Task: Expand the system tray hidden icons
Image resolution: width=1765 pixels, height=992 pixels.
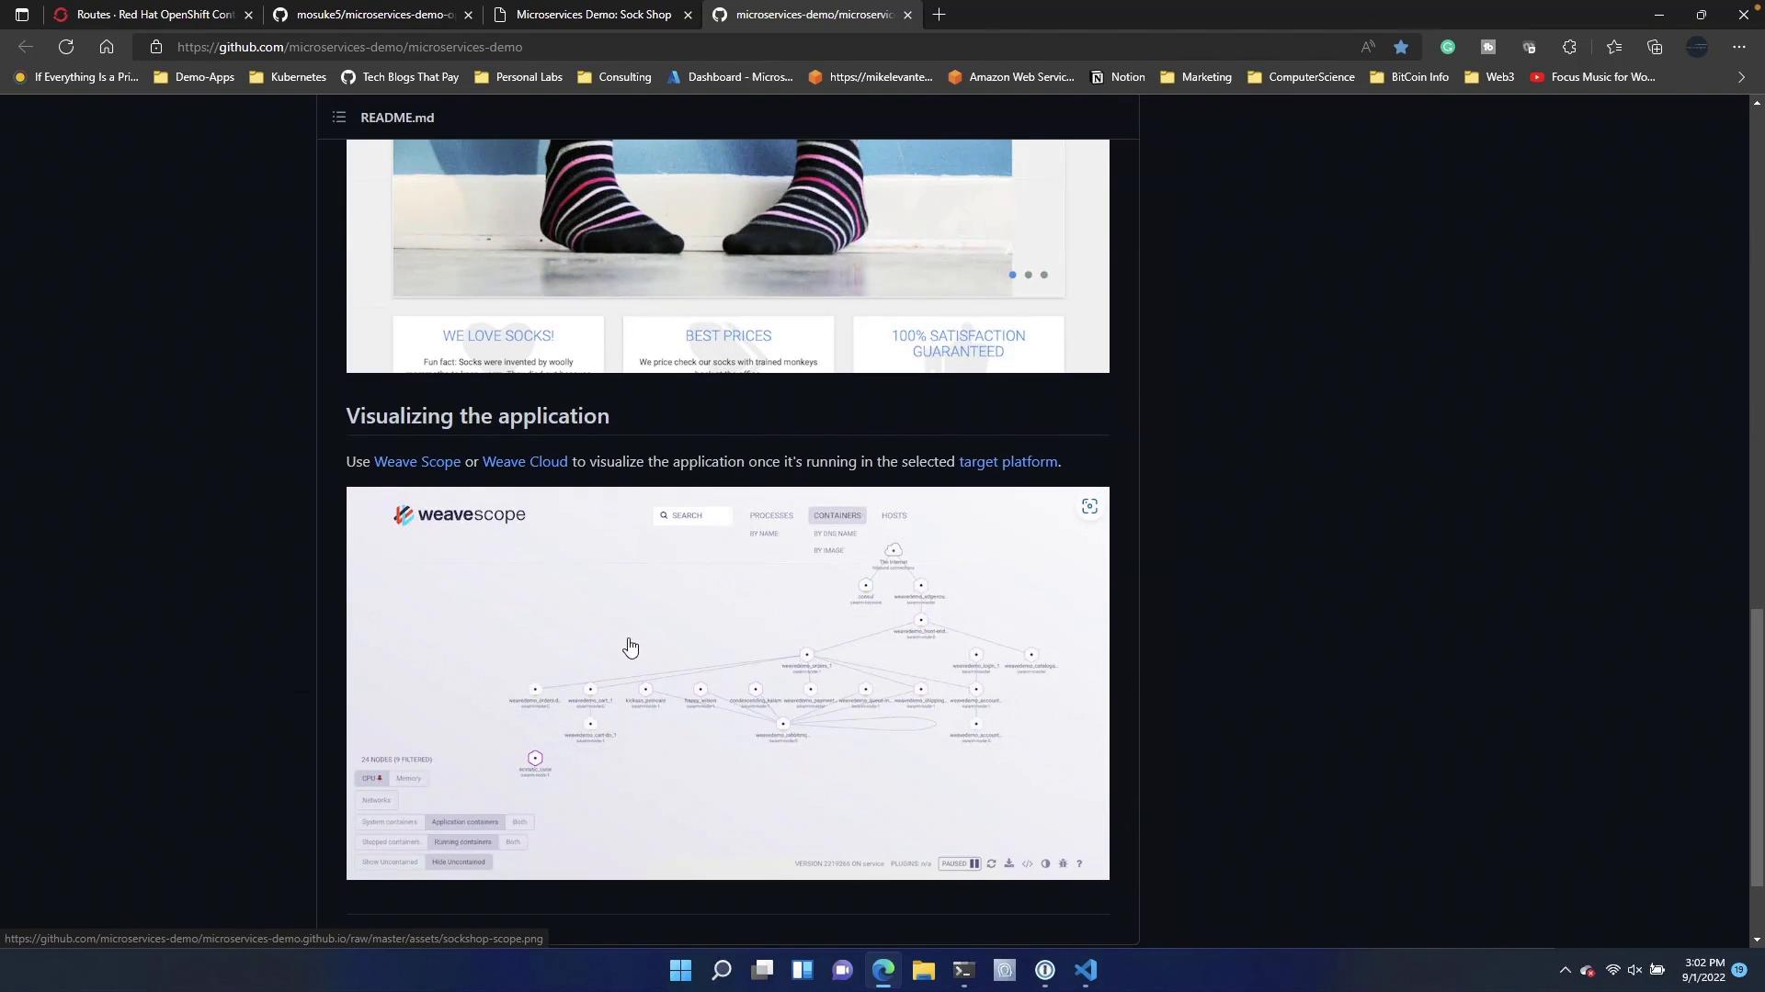Action: (1565, 970)
